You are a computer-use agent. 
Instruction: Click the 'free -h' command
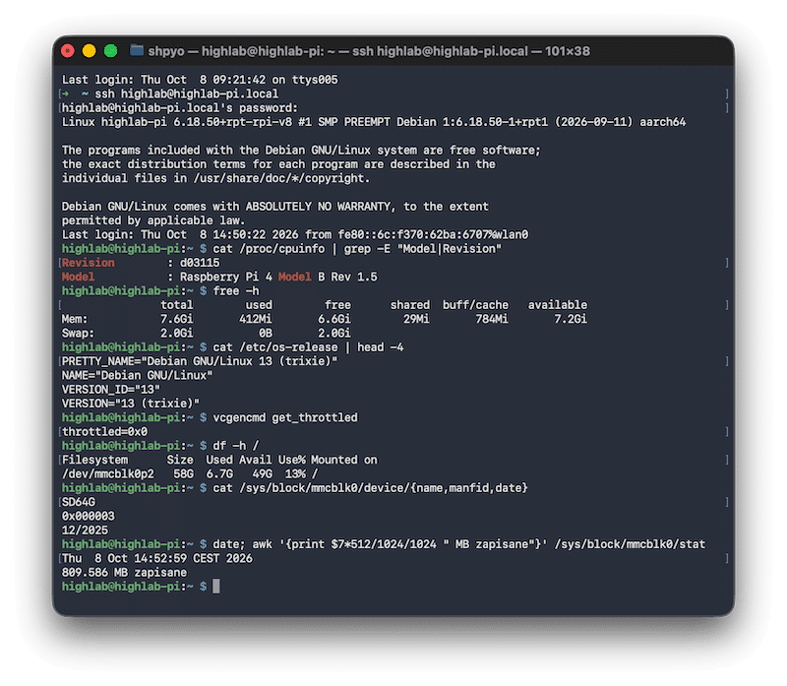point(236,290)
